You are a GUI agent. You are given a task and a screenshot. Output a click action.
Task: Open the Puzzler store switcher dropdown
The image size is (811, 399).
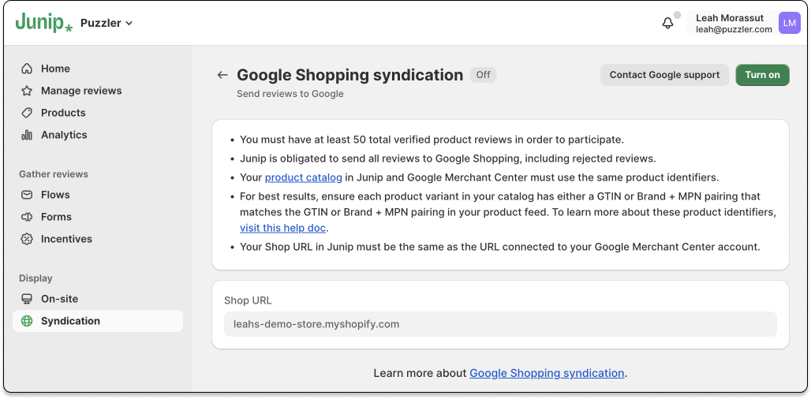point(107,23)
